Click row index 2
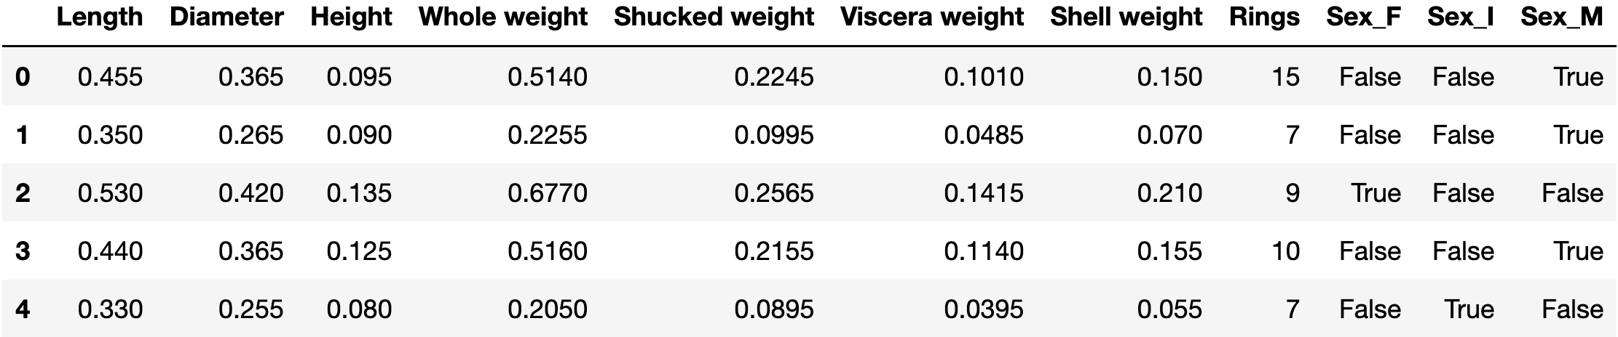The width and height of the screenshot is (1618, 337). click(x=23, y=193)
